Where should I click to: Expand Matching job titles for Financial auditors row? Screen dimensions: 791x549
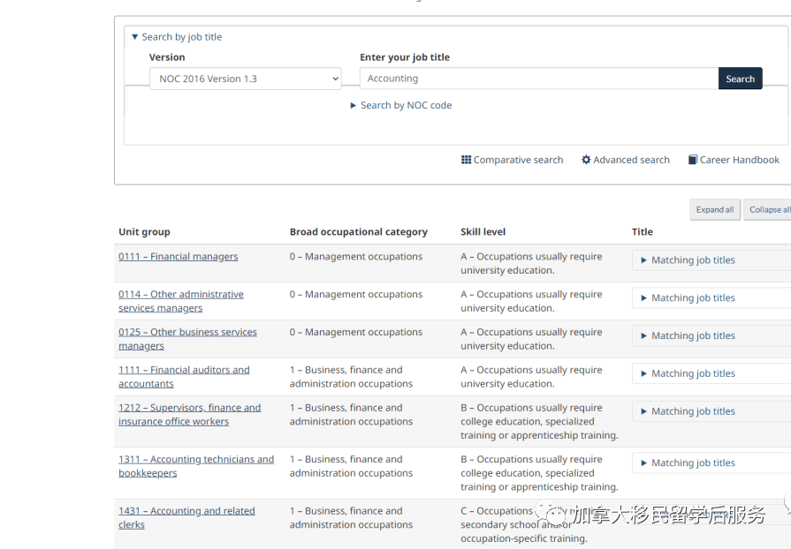pyautogui.click(x=693, y=373)
